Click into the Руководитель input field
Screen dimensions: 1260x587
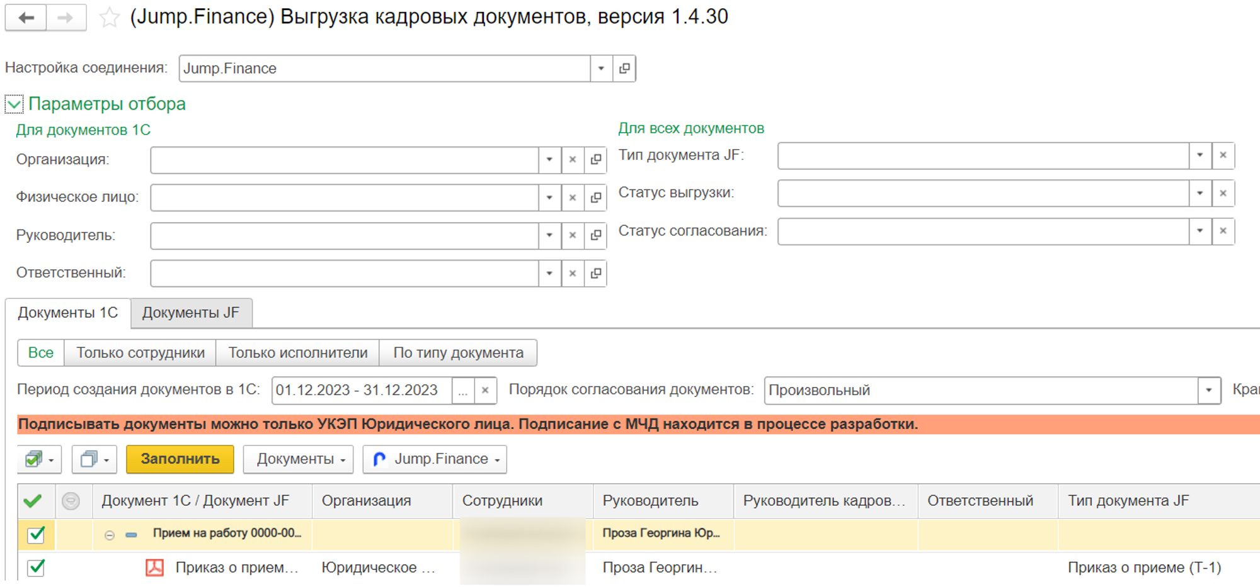click(x=344, y=236)
